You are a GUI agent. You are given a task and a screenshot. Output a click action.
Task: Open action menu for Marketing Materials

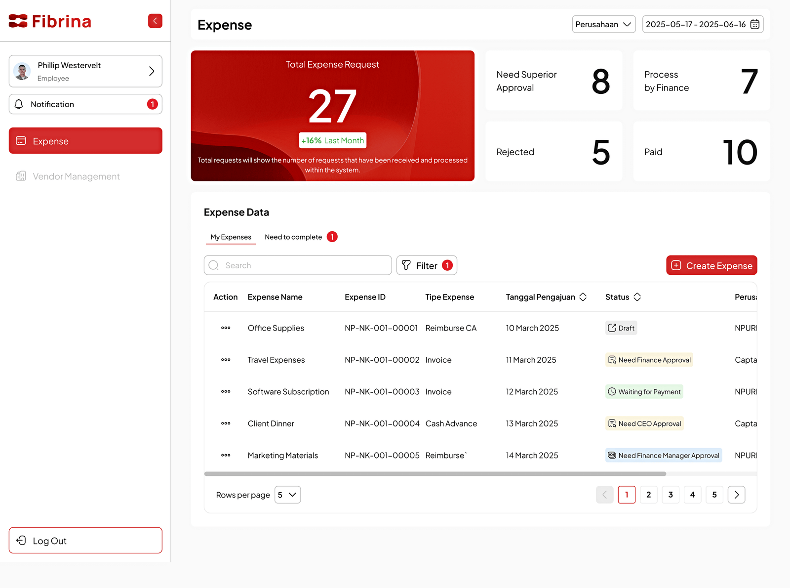click(226, 456)
